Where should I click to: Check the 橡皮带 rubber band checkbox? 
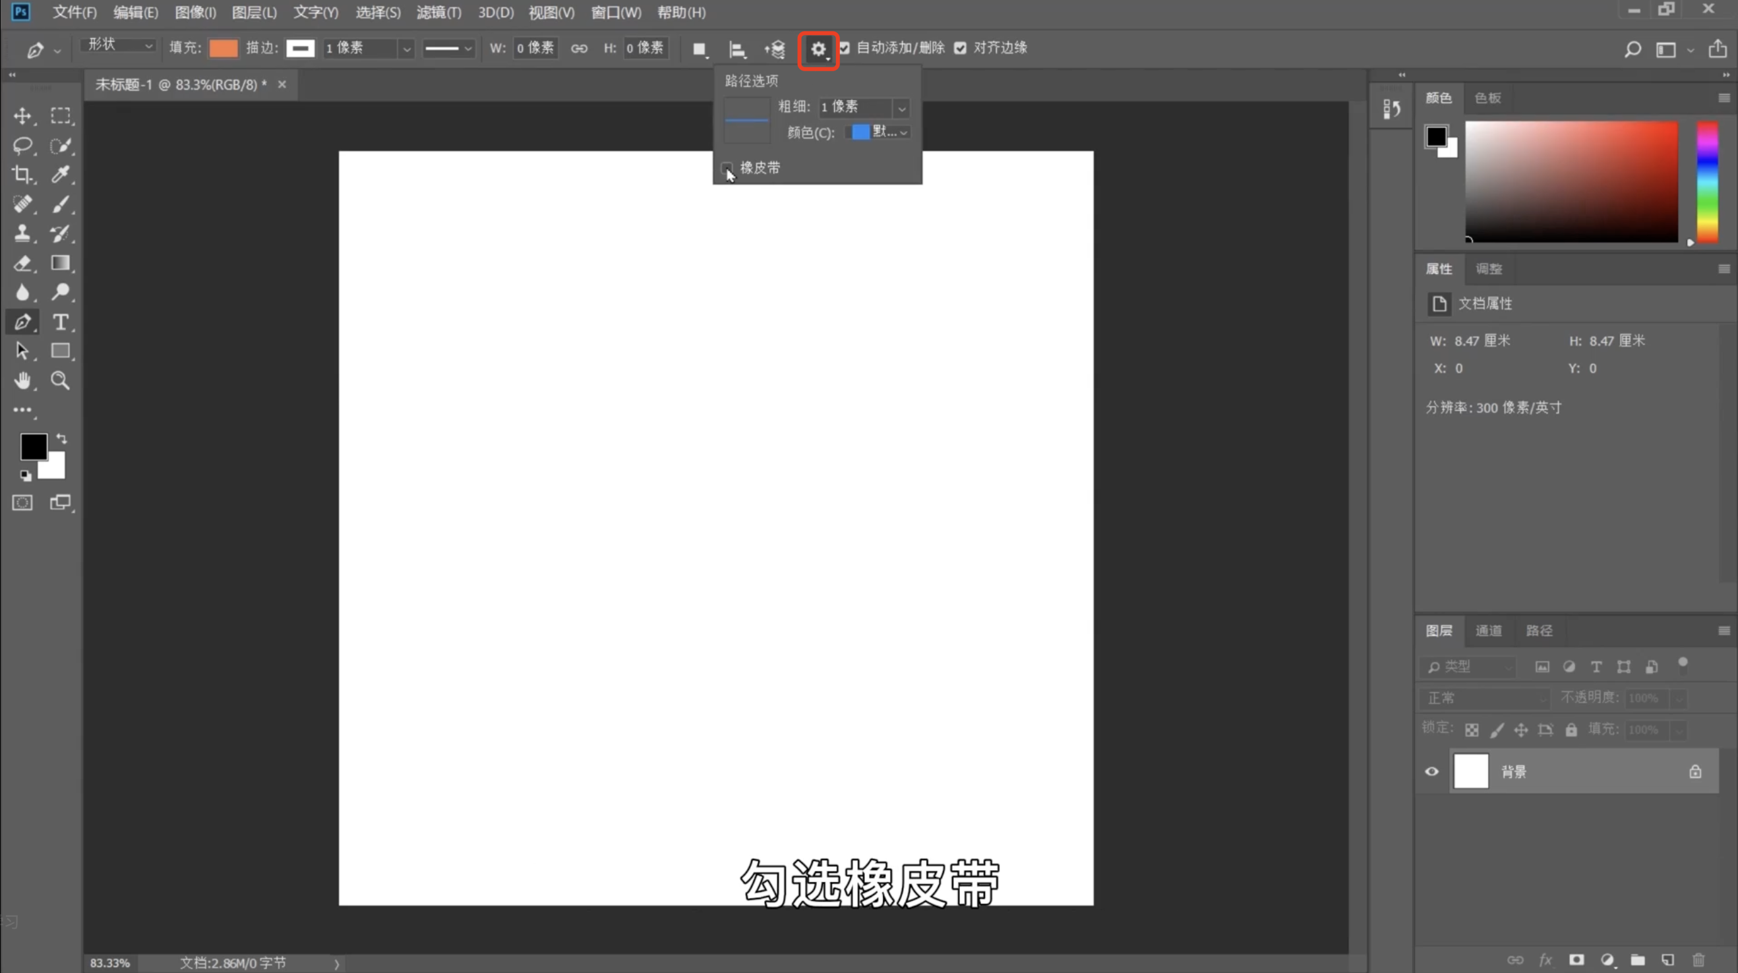coord(727,167)
